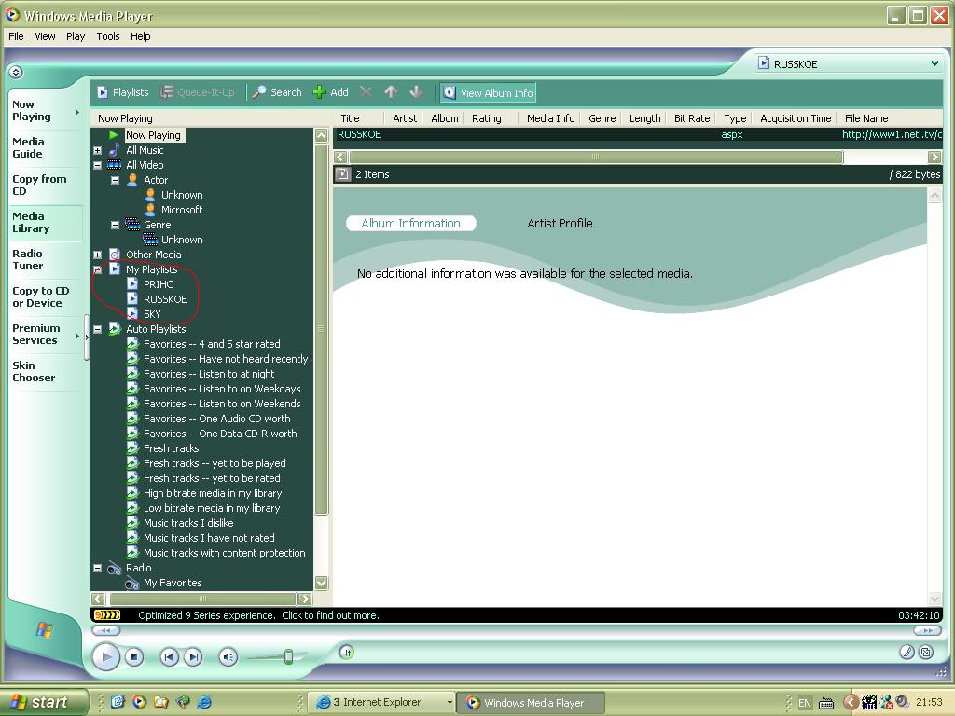Adjust the volume slider
The image size is (955, 716).
pos(289,656)
